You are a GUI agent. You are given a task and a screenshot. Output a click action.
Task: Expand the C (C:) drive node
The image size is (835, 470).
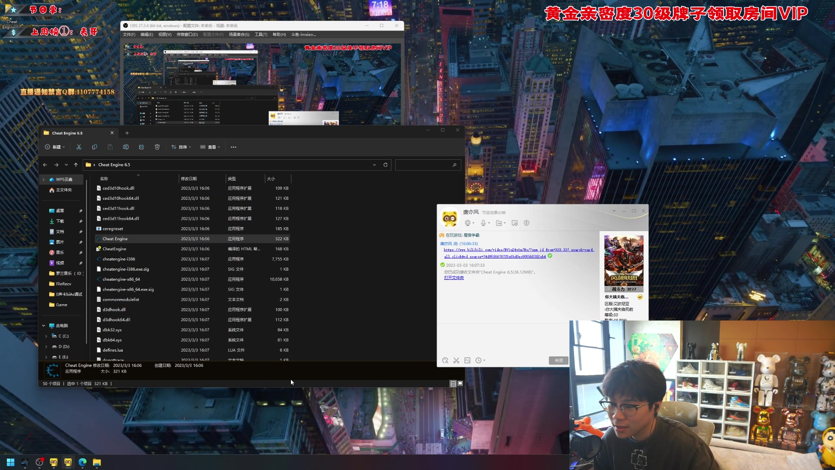click(46, 336)
